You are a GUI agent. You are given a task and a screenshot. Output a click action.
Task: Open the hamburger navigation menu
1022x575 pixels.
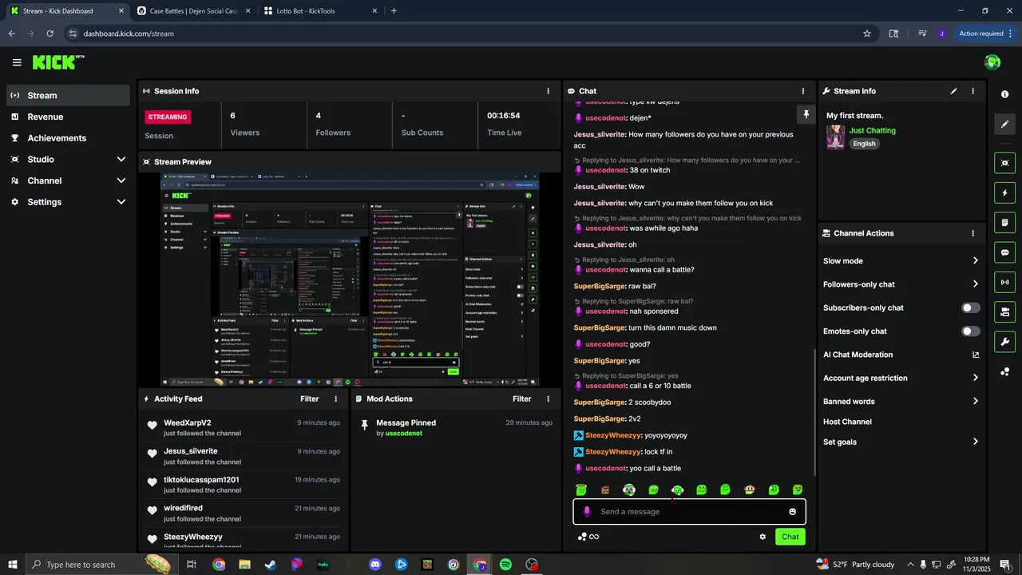point(17,62)
